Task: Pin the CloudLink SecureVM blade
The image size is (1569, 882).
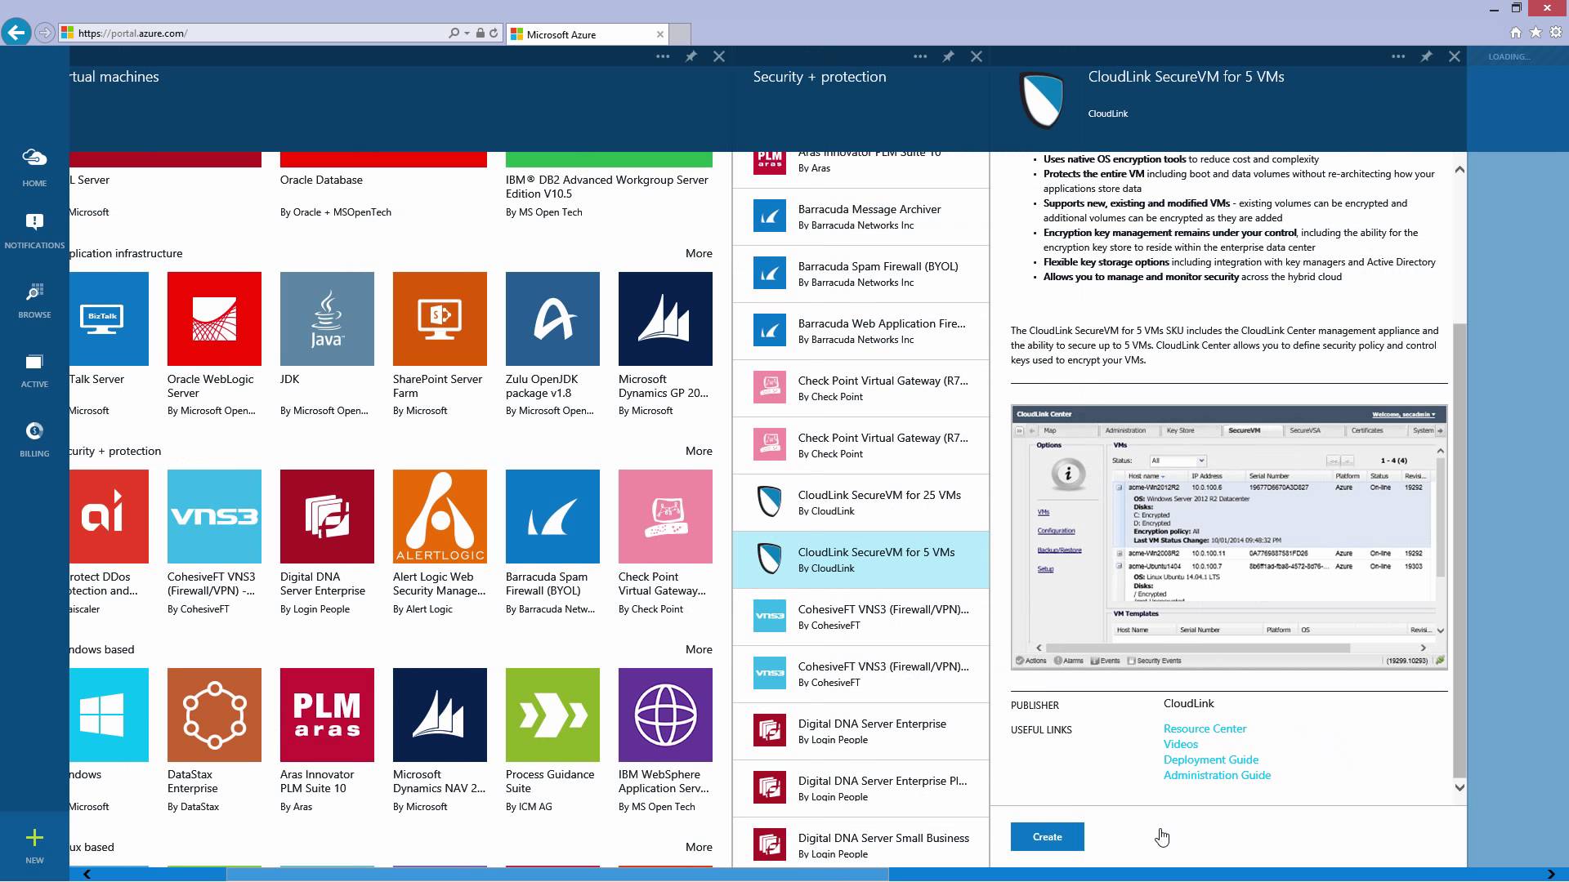Action: (1426, 56)
